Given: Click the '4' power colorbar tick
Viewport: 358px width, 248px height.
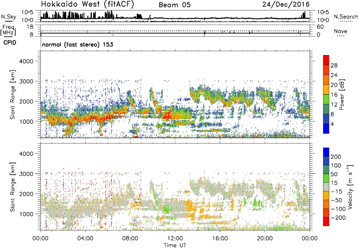Looking at the screenshot, I should tap(332, 124).
